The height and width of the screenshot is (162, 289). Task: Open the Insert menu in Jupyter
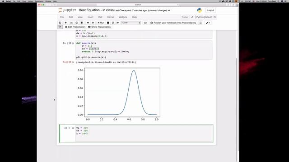click(x=90, y=17)
